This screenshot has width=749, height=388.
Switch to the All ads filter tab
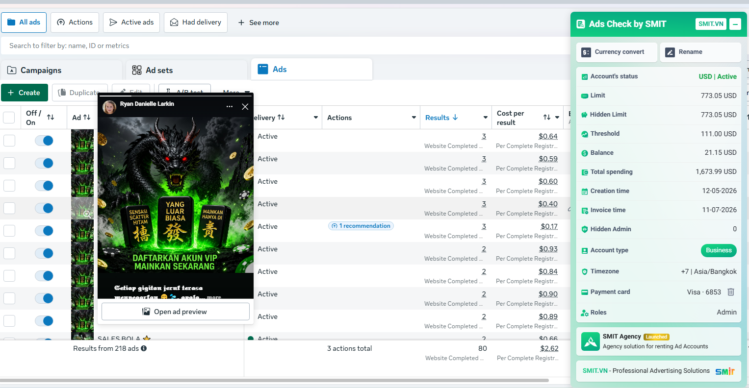[24, 23]
